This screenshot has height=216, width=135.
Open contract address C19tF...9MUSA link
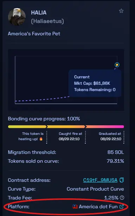pyautogui.click(x=100, y=180)
